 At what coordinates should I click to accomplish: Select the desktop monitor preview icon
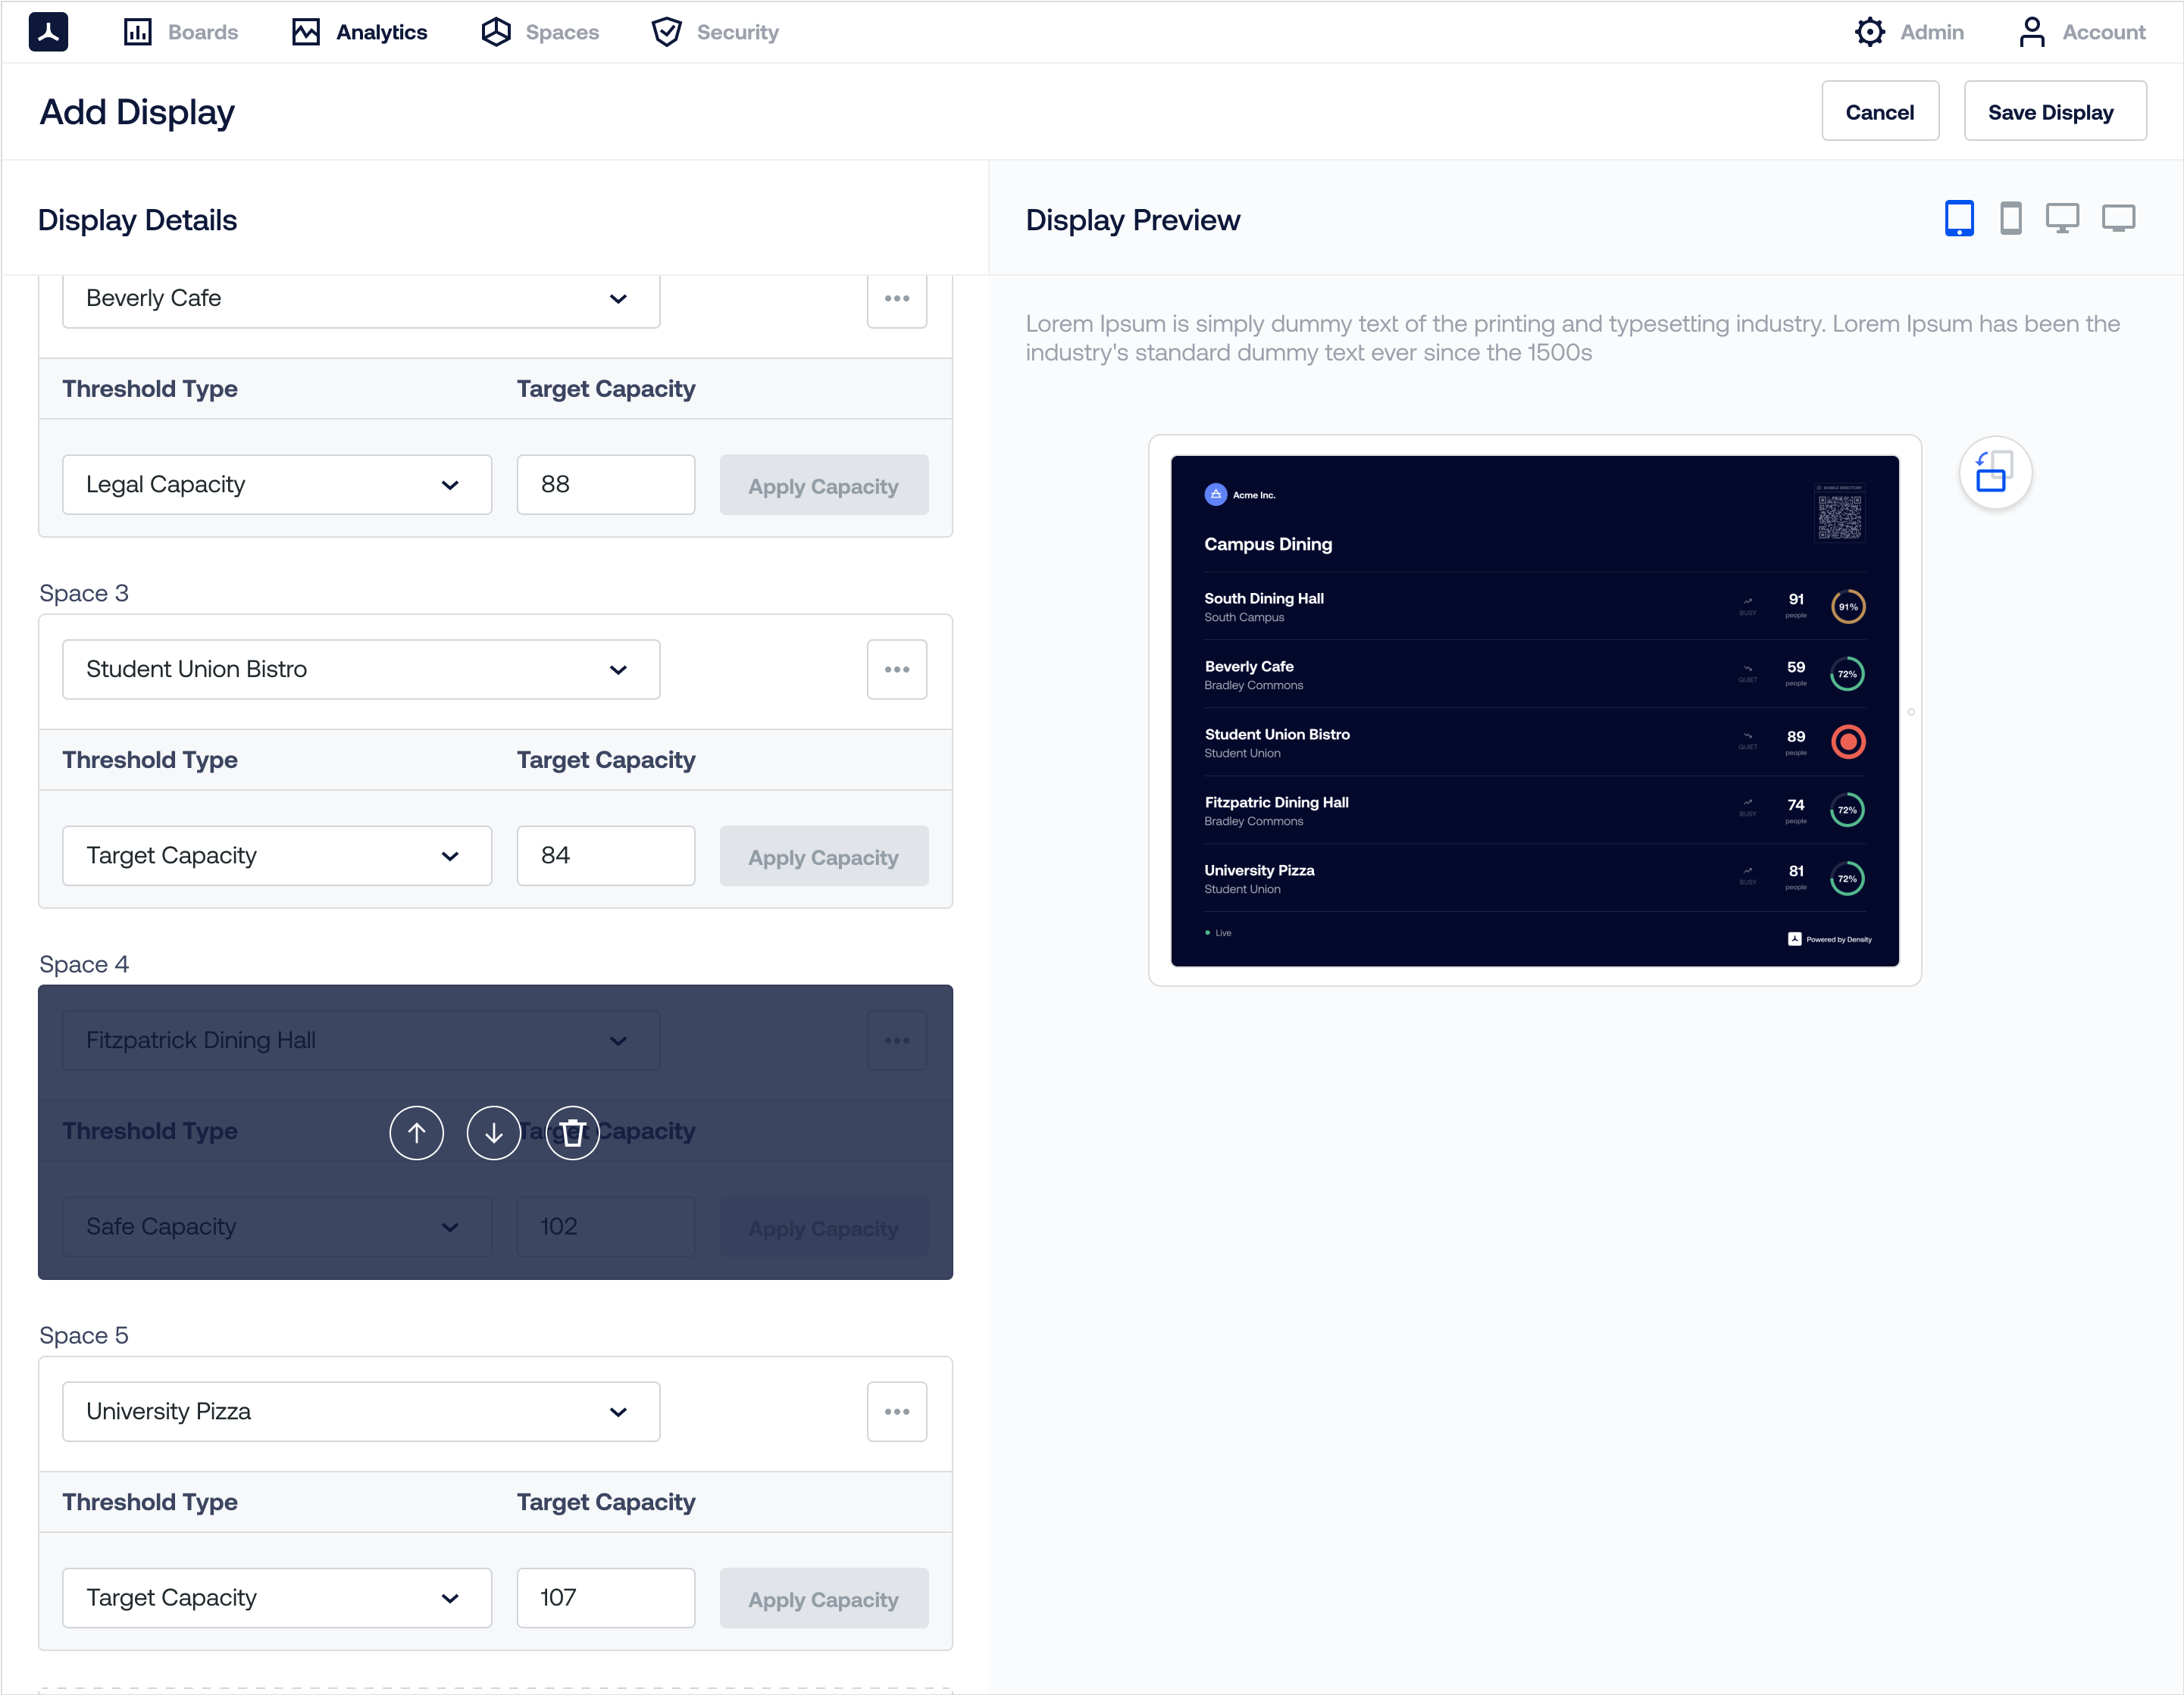(x=2061, y=218)
